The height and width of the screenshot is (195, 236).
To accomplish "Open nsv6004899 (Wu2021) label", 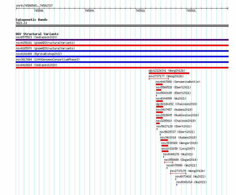I will click(171, 98).
